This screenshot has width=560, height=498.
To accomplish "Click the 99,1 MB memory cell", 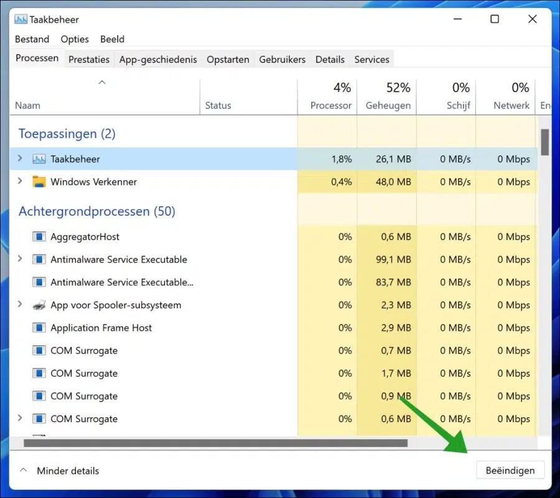I will pyautogui.click(x=387, y=259).
